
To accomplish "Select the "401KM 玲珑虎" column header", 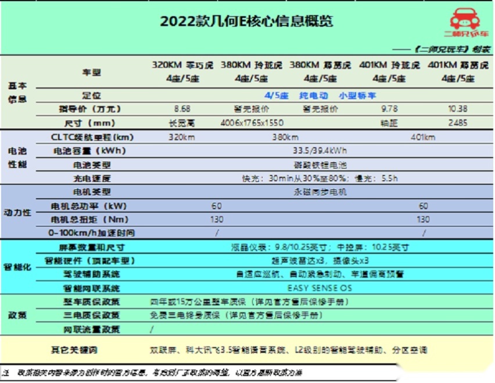I will tap(389, 65).
